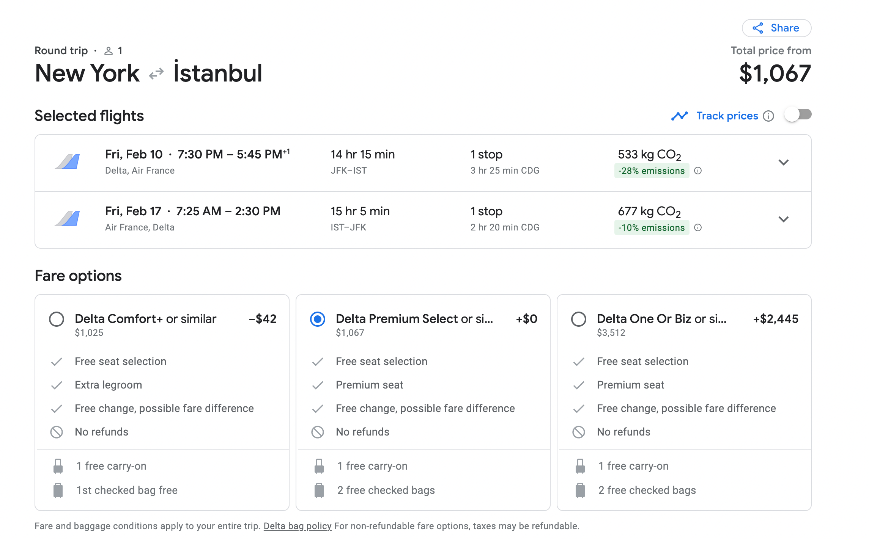The width and height of the screenshot is (869, 539).
Task: Expand the Feb 10 outbound flight details
Action: coord(784,162)
